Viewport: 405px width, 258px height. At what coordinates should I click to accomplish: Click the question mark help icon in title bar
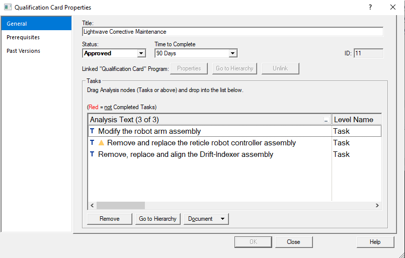[x=370, y=7]
